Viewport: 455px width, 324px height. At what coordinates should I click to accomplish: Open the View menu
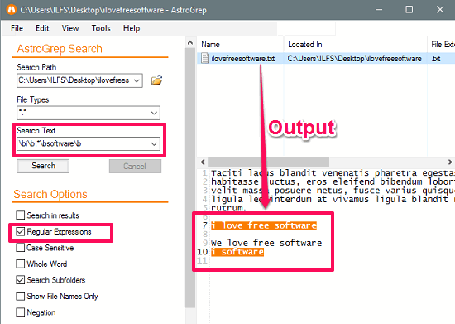[70, 28]
